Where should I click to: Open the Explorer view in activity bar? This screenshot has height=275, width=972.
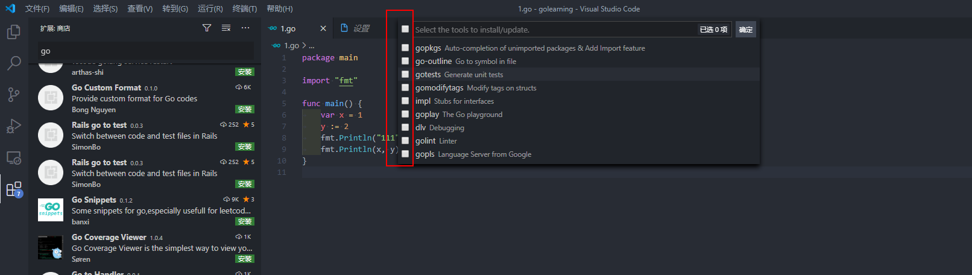(13, 32)
